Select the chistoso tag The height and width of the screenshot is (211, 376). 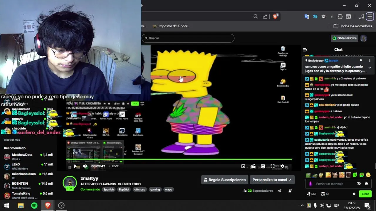click(x=140, y=190)
